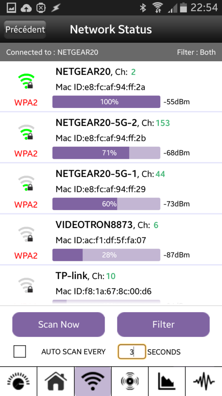The image size is (222, 396).
Task: Open the waveform graph tab
Action: 203,381
